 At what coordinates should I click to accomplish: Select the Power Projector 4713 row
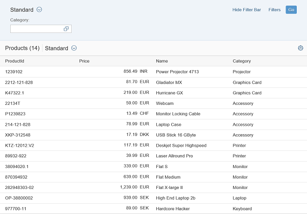177,72
